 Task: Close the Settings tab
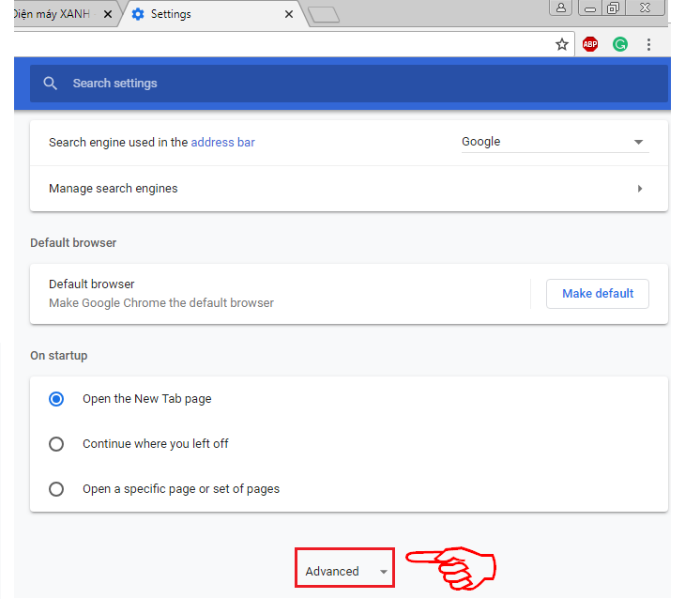click(x=289, y=14)
